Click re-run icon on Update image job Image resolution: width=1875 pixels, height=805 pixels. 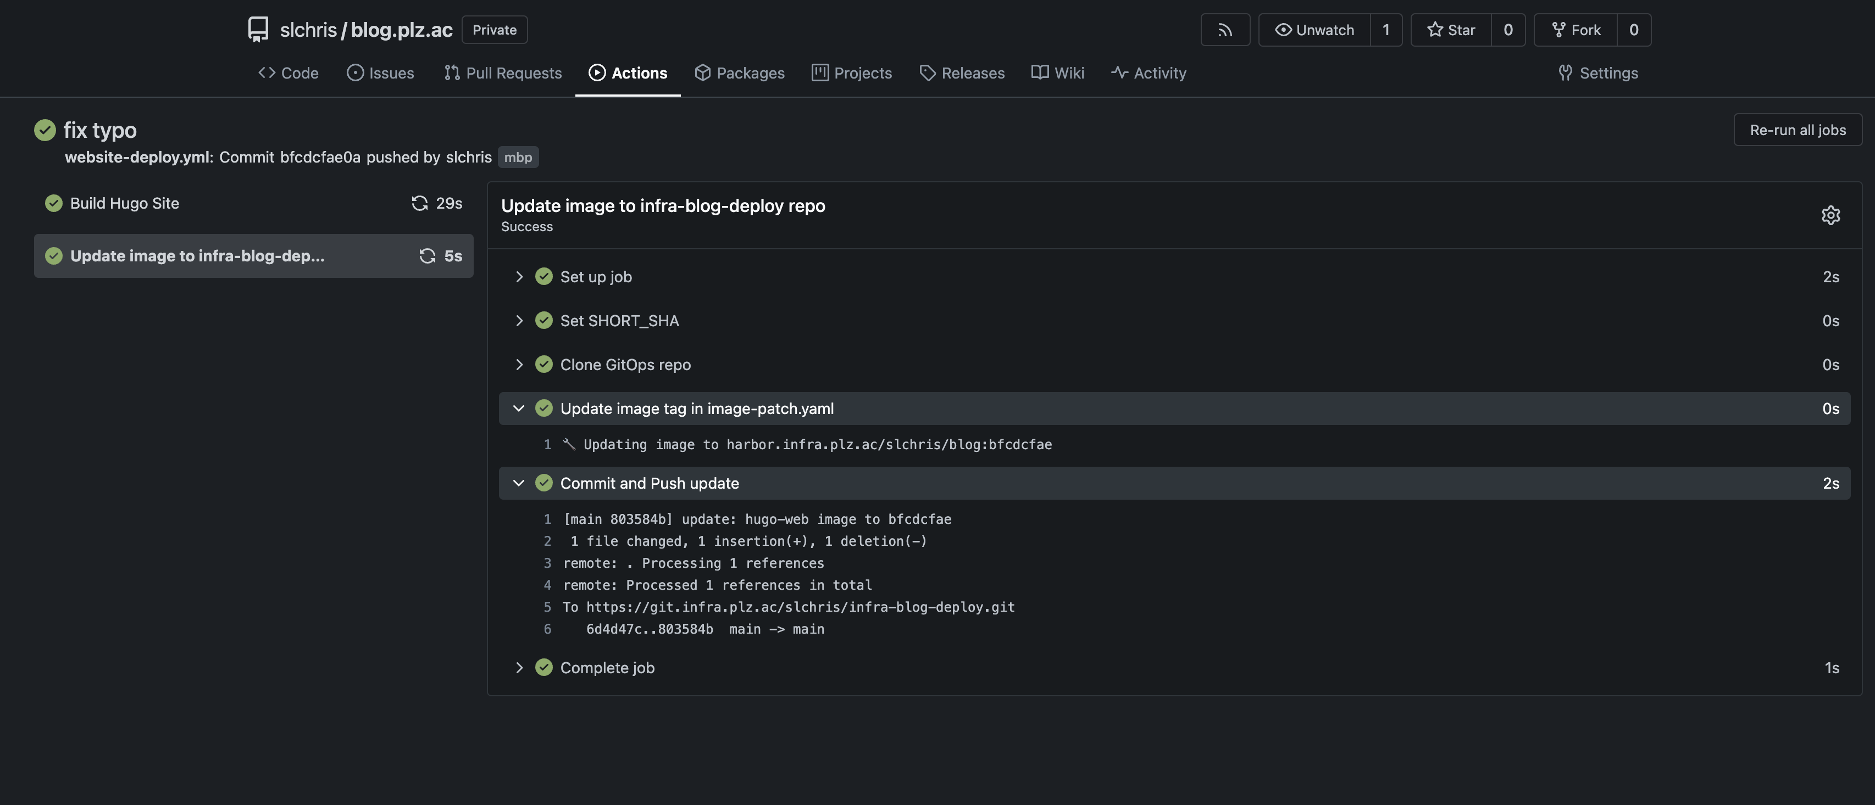[428, 256]
